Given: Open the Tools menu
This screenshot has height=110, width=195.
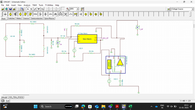Looking at the screenshot, I should [x=41, y=5].
